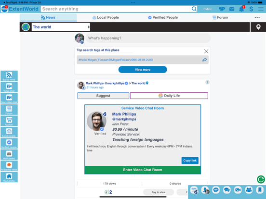
Task: Click the Pay to view button
Action: [159, 192]
